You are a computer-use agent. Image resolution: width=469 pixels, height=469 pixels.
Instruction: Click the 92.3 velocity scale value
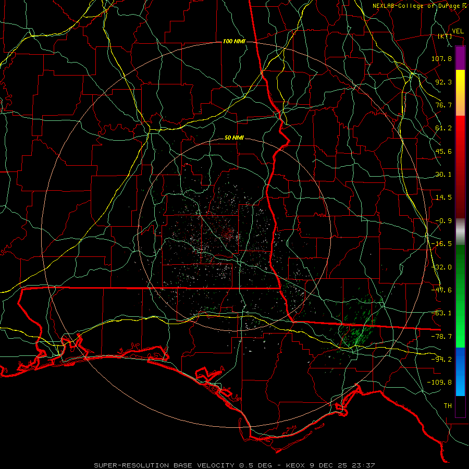click(x=443, y=82)
